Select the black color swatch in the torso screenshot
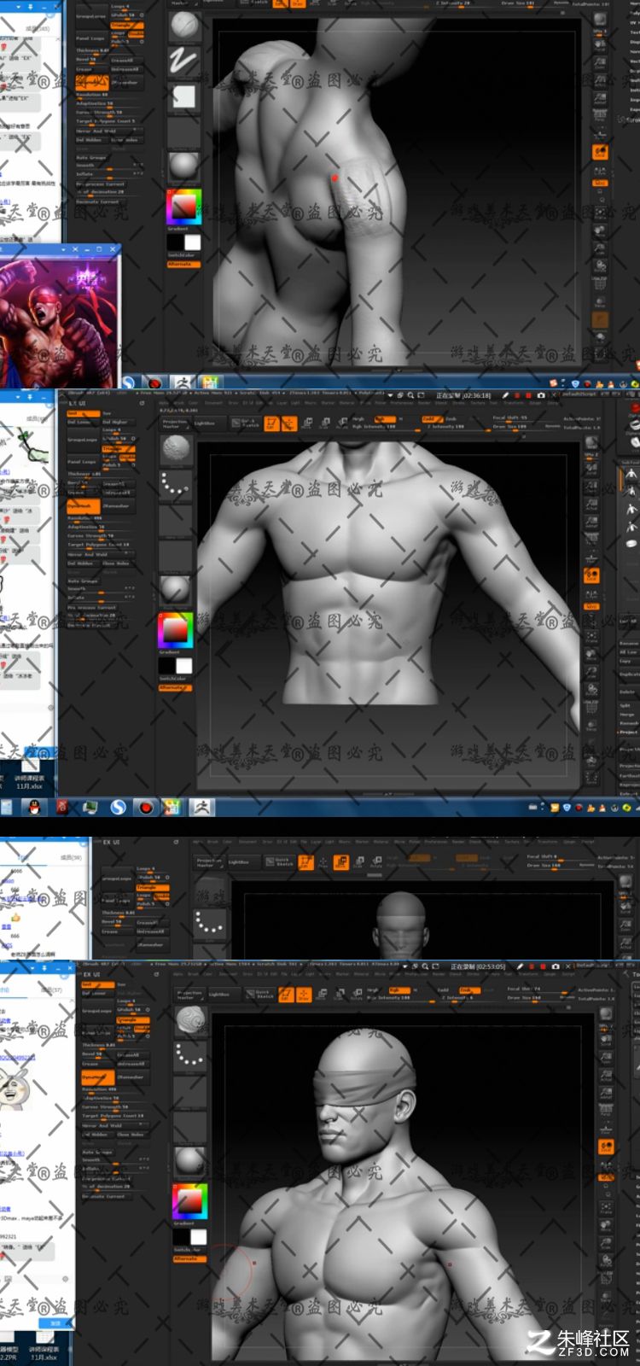Image resolution: width=640 pixels, height=1366 pixels. point(167,666)
